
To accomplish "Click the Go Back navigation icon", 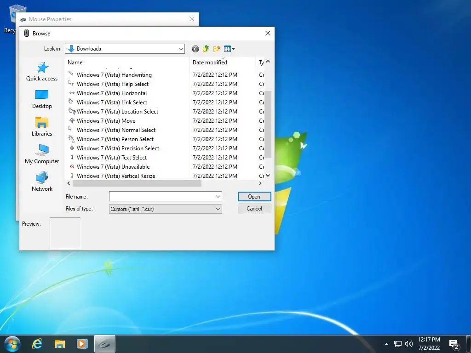I will 195,49.
